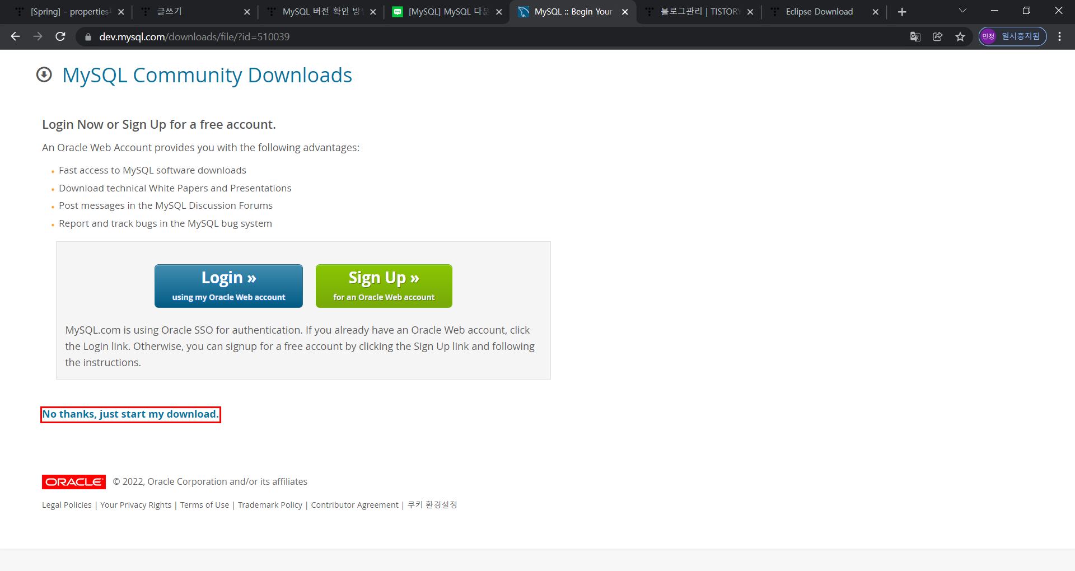1075x571 pixels.
Task: Open the Contributor Agreement footer link
Action: pyautogui.click(x=355, y=505)
